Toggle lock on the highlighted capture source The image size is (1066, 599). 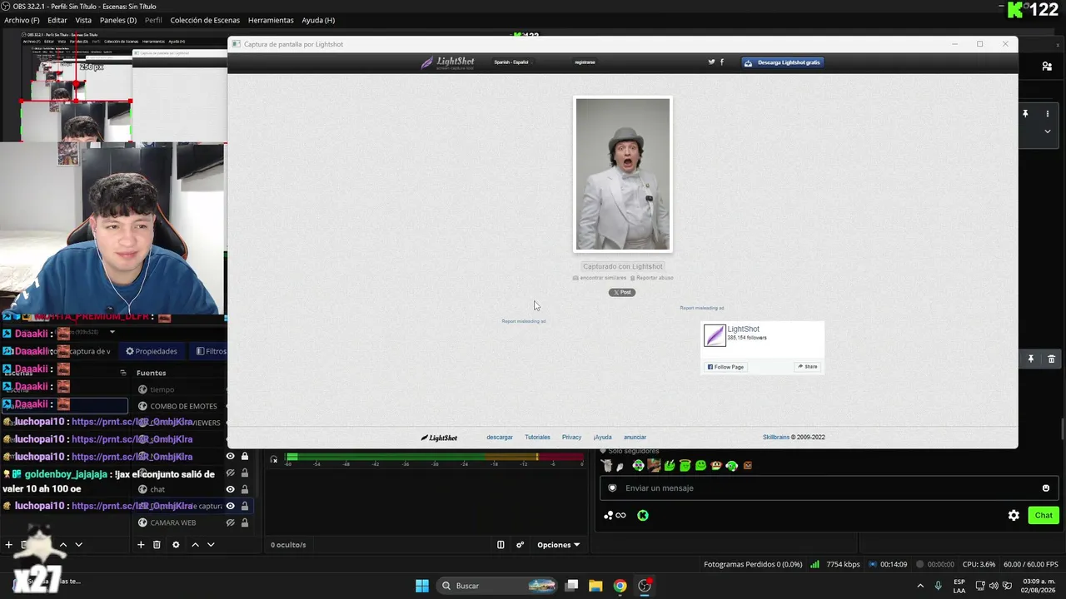coord(245,506)
